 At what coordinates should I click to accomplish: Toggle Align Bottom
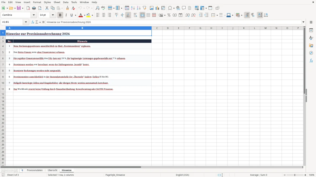point(128,15)
